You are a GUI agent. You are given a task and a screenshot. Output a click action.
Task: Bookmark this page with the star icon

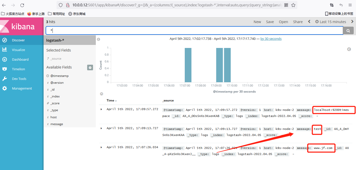tap(293, 5)
